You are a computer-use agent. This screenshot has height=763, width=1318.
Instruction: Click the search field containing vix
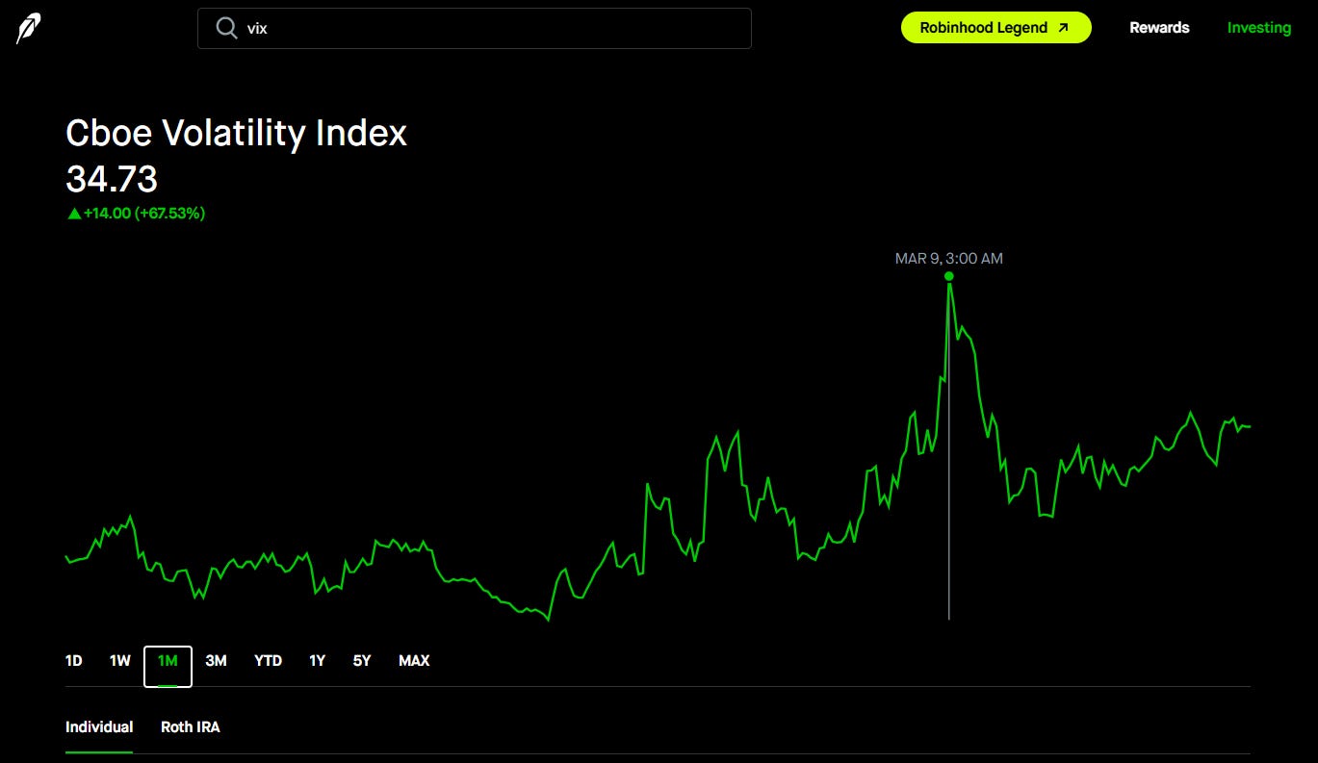point(475,28)
